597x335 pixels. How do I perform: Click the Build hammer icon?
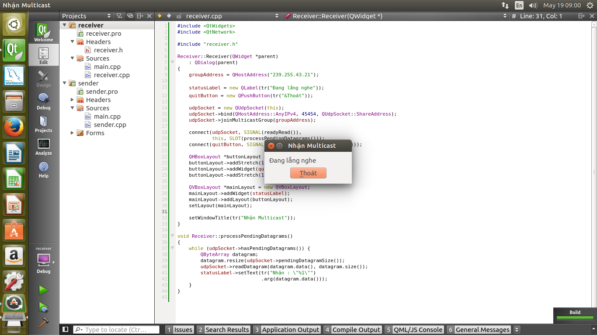(x=43, y=323)
